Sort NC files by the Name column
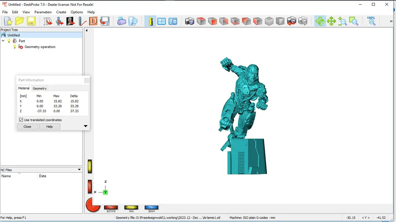 (19, 176)
